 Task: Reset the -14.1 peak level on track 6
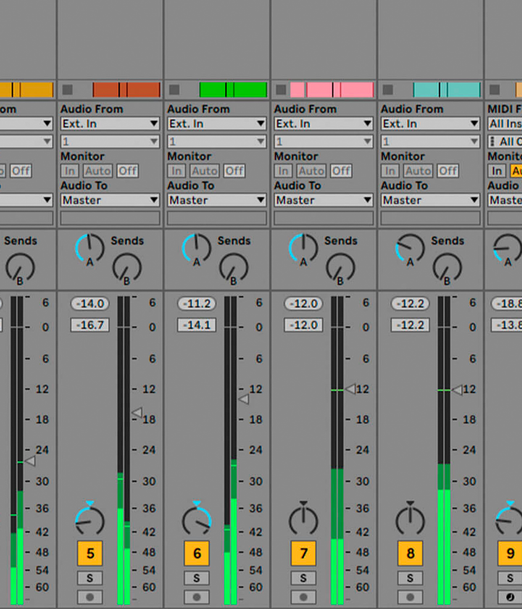[x=197, y=325]
